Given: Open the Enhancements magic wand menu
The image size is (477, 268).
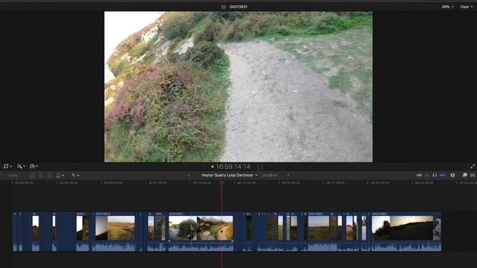Looking at the screenshot, I should click(21, 166).
